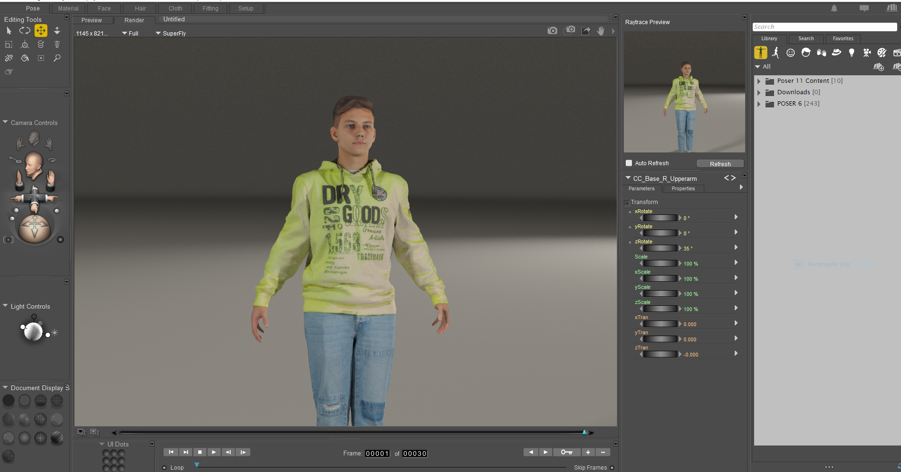Select the Translate In/Out tool
Screen dimensions: 901x472
(57, 31)
